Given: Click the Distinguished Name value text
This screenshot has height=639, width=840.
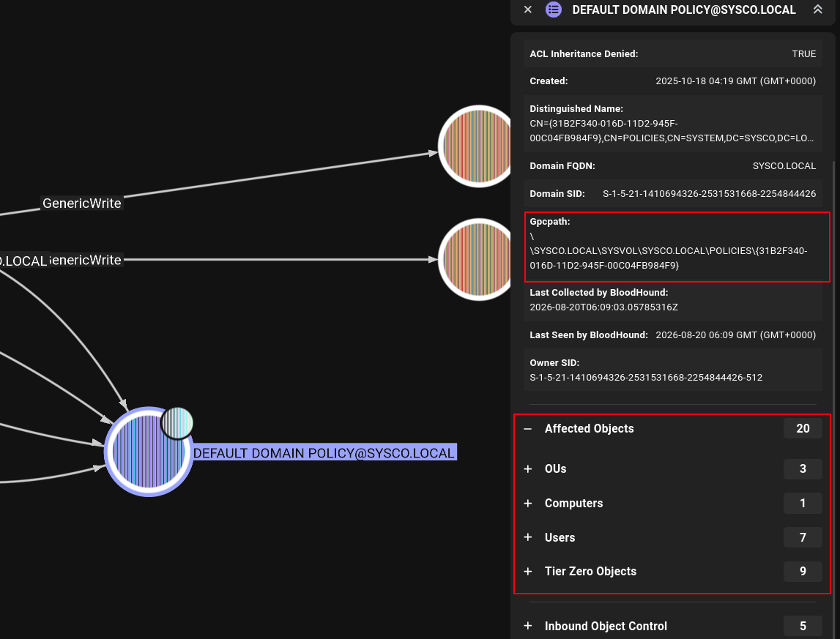Looking at the screenshot, I should [x=672, y=131].
